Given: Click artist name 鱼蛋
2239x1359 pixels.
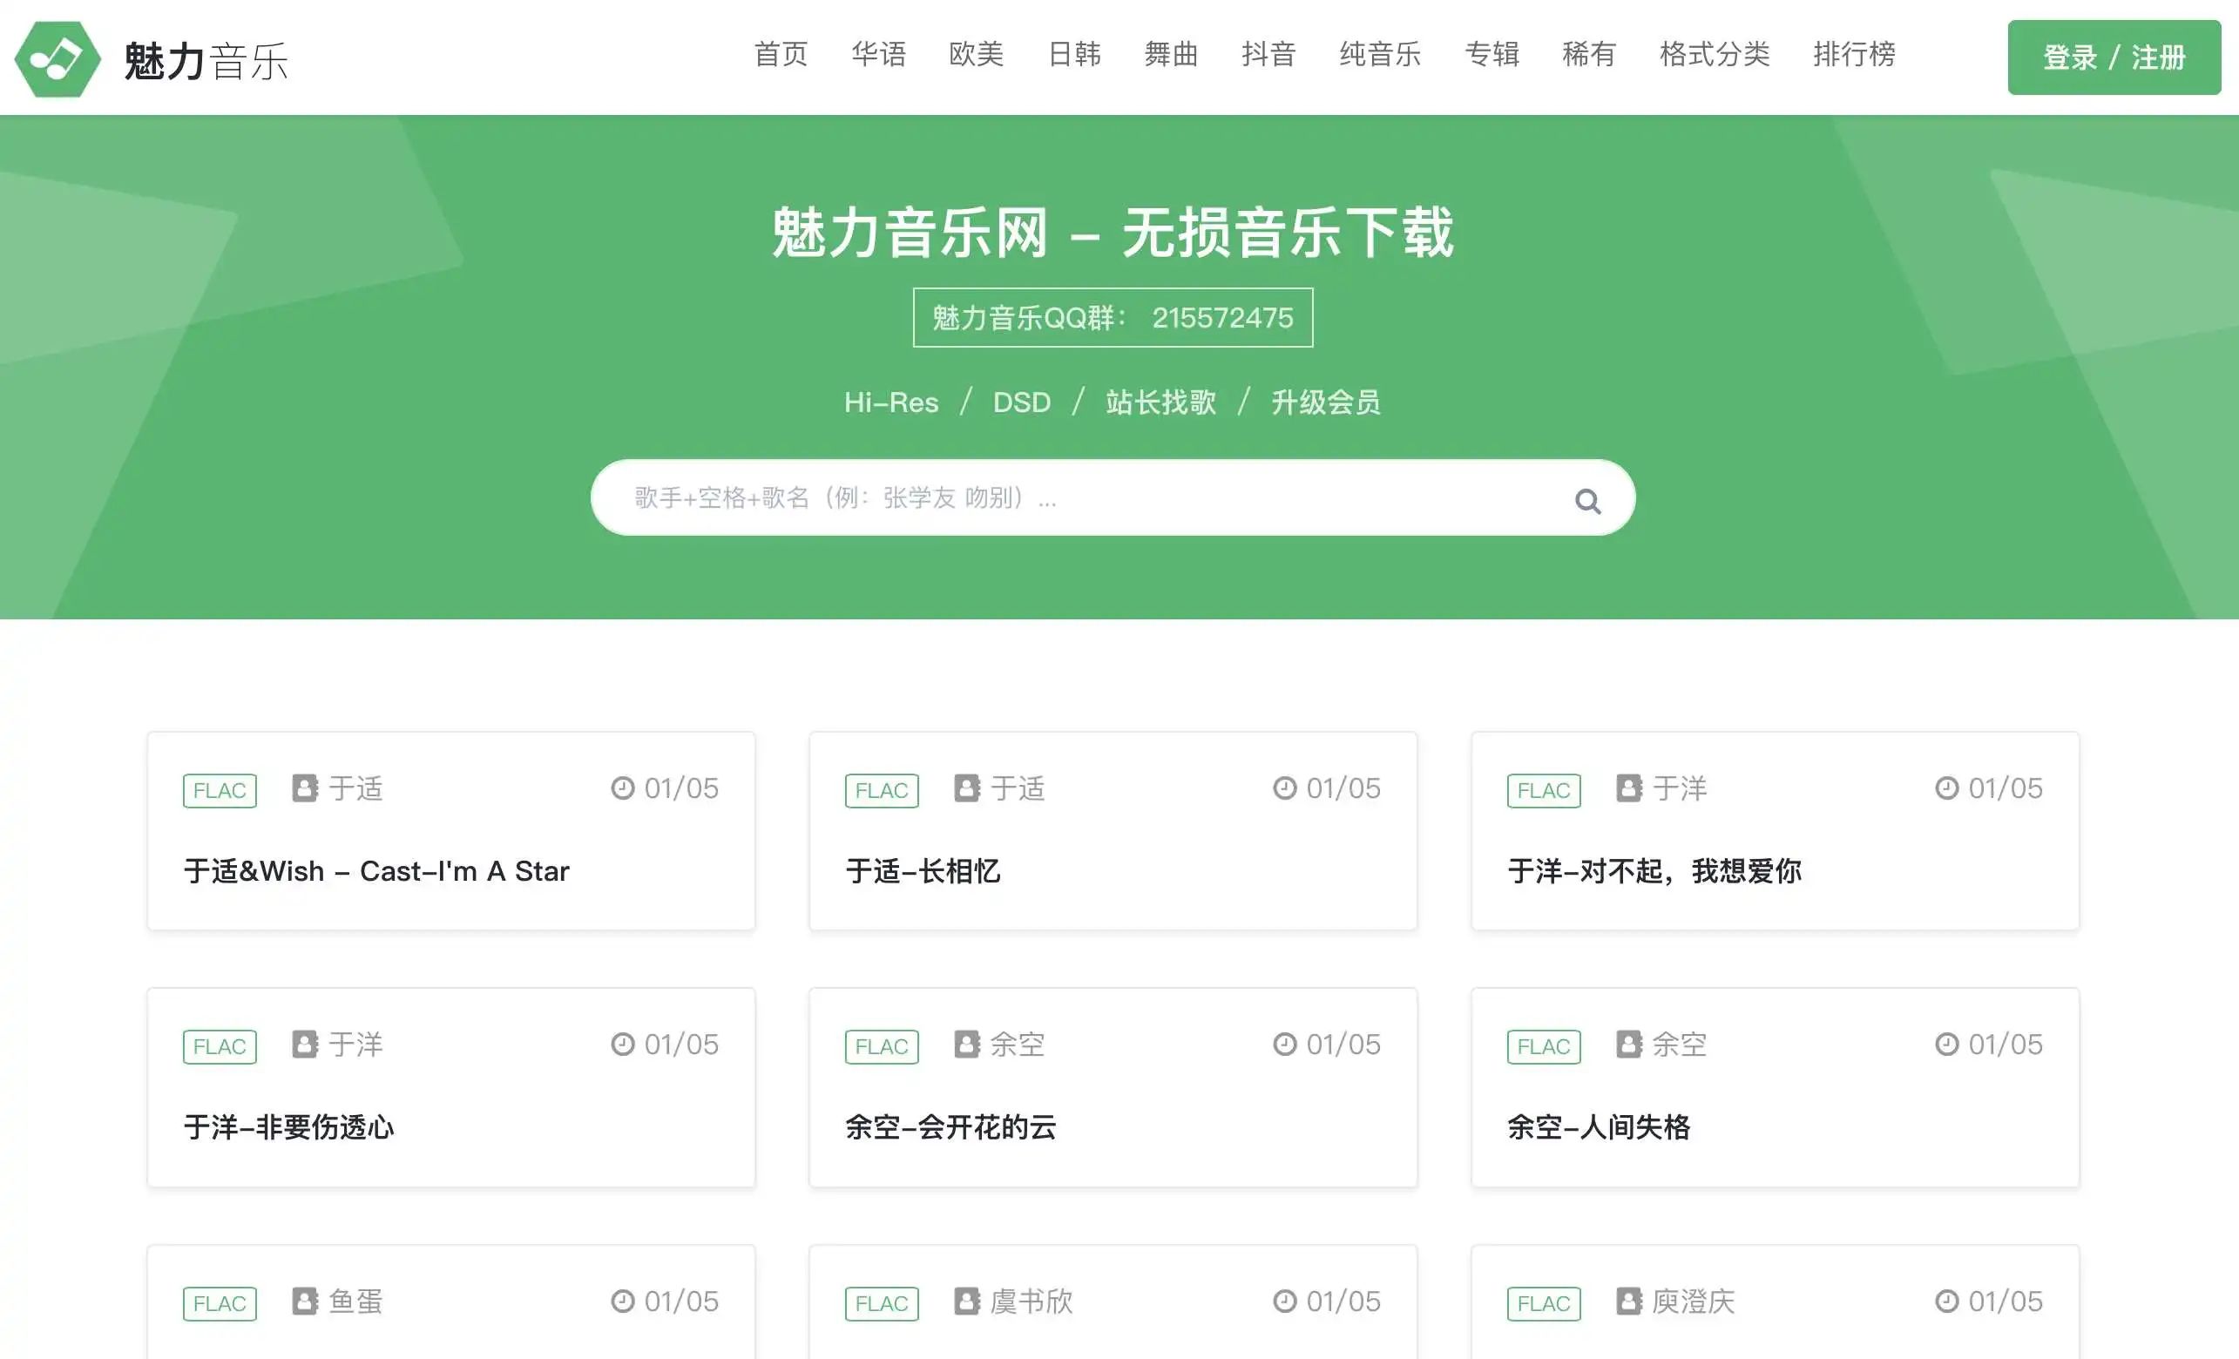Looking at the screenshot, I should [355, 1301].
